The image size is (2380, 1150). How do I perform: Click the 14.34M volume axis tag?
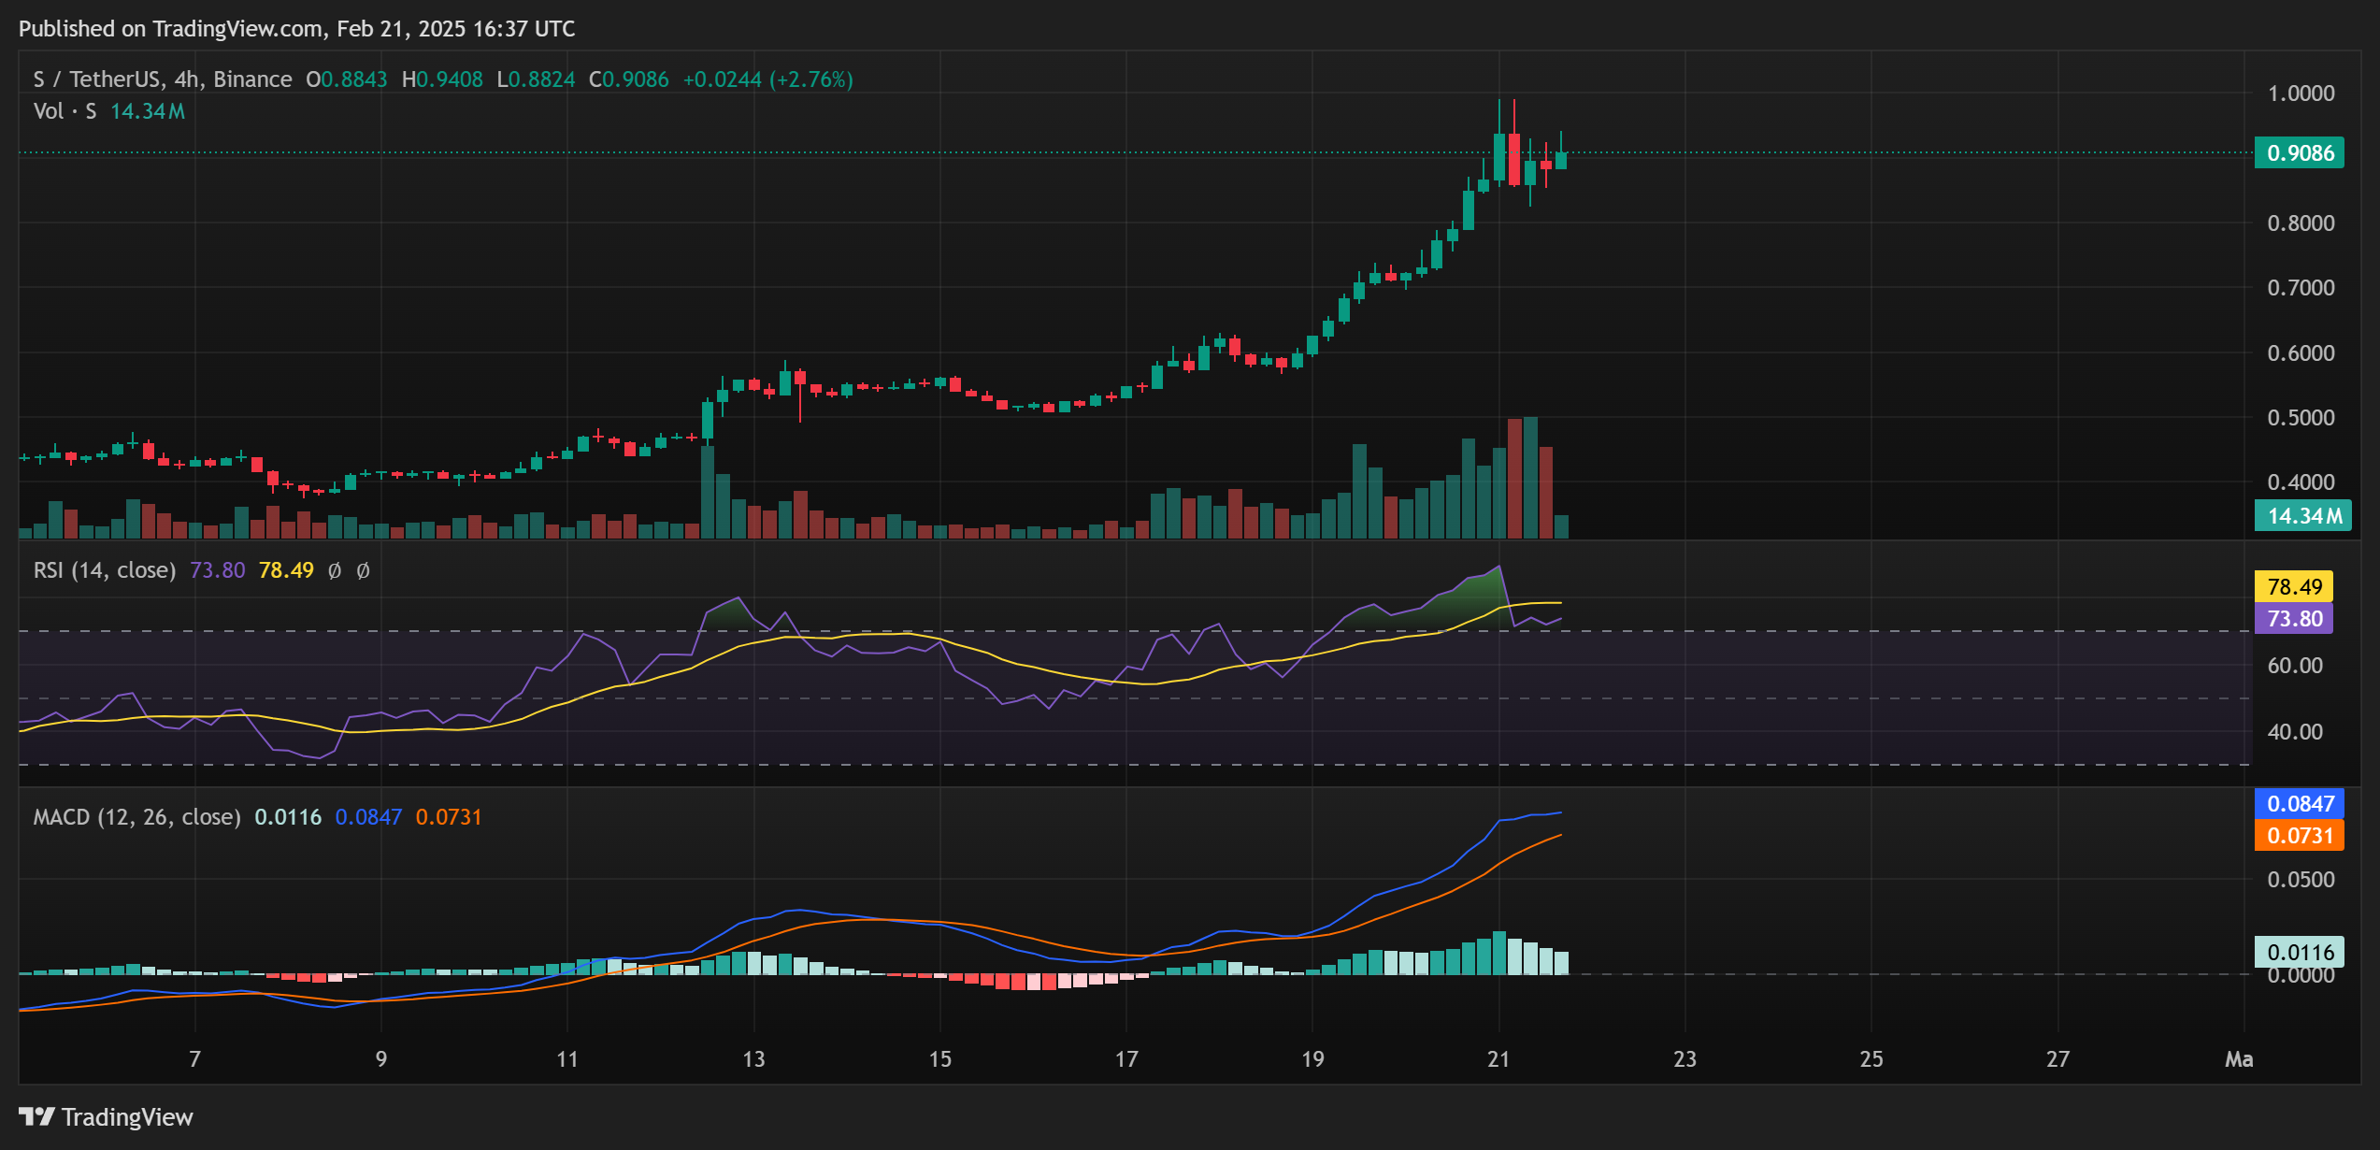pyautogui.click(x=2302, y=516)
